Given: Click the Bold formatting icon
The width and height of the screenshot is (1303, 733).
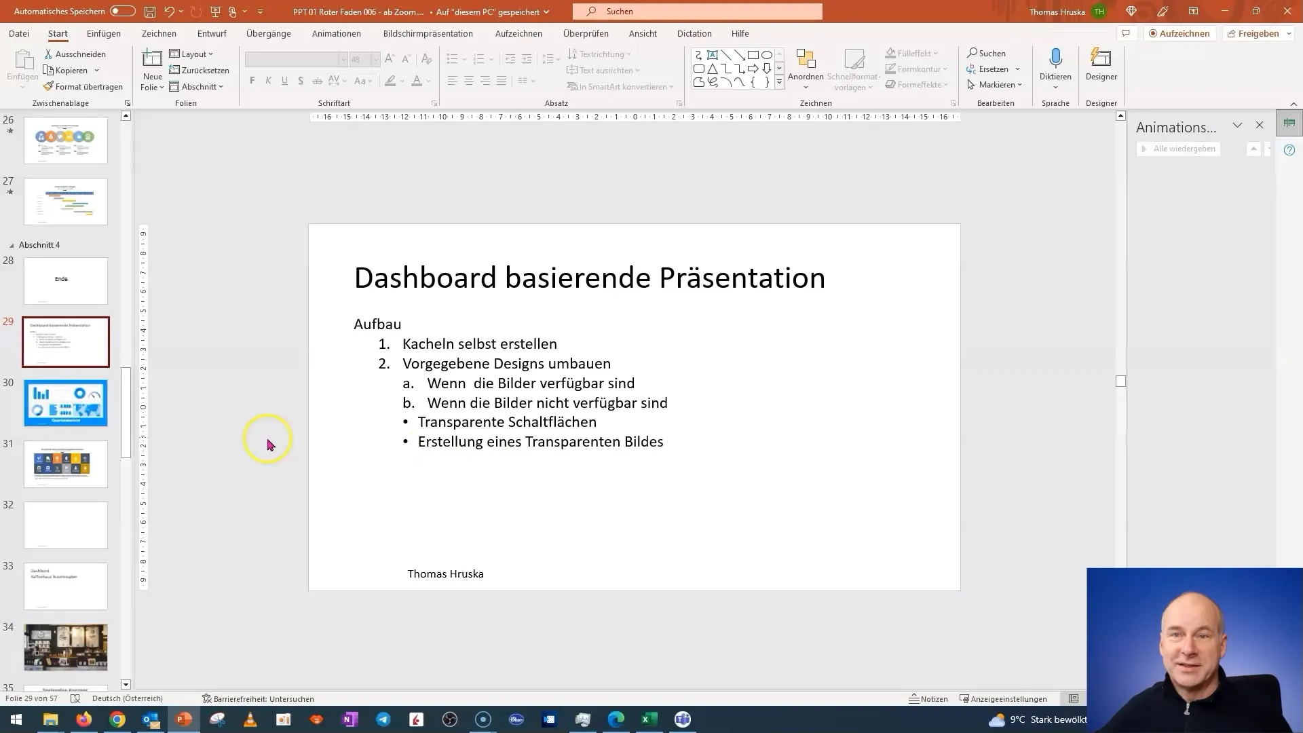Looking at the screenshot, I should coord(252,81).
